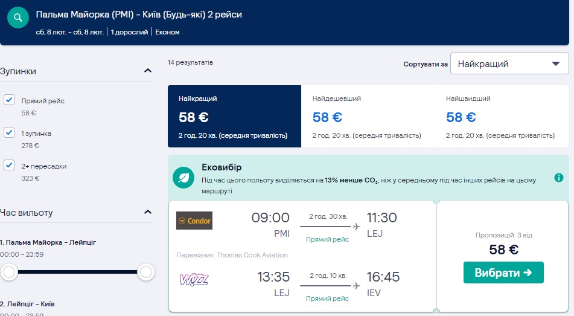The height and width of the screenshot is (316, 574).
Task: Click the green info icon in Екoвибір banner
Action: pos(559,178)
